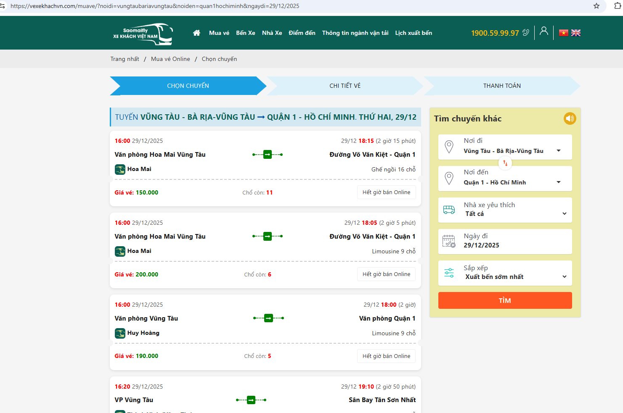
Task: Swap departure and destination with arrows icon
Action: click(x=505, y=163)
